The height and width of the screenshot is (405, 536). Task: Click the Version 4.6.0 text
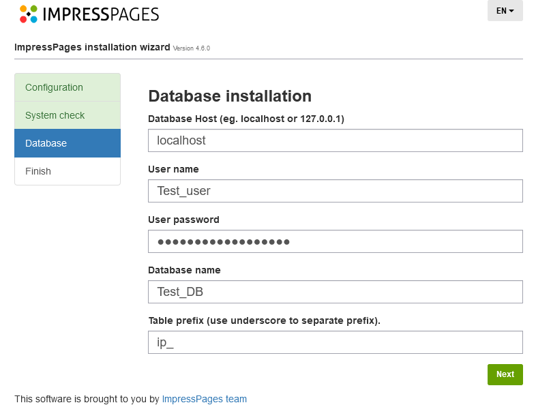[x=192, y=48]
